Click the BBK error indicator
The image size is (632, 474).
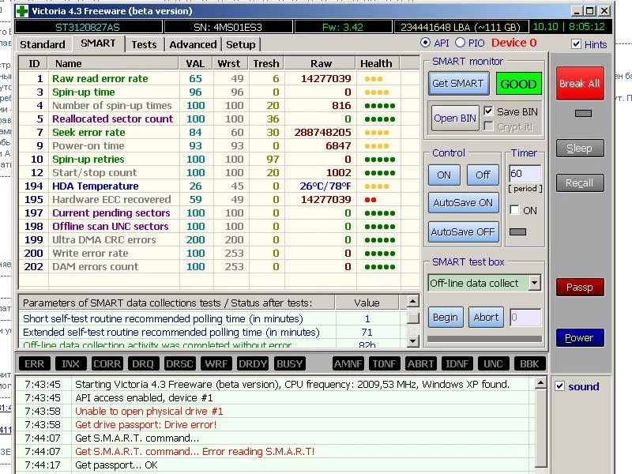click(529, 363)
